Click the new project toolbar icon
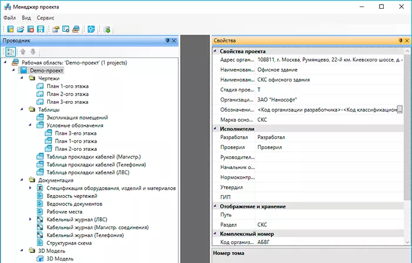The height and width of the screenshot is (263, 412). [x=10, y=29]
